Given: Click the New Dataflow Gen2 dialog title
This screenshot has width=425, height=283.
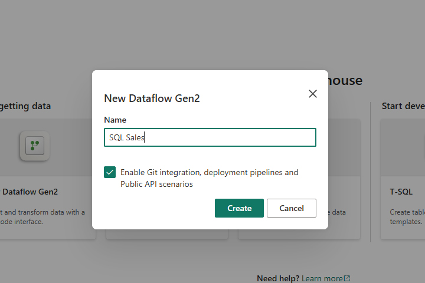Looking at the screenshot, I should [x=152, y=98].
